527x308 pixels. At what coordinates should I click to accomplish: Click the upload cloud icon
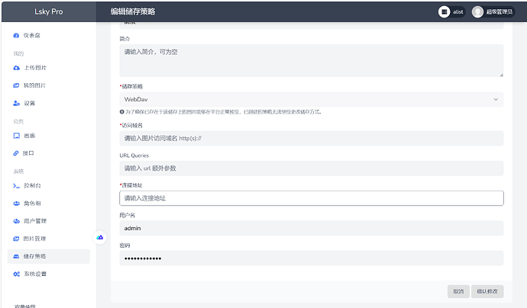[x=17, y=68]
